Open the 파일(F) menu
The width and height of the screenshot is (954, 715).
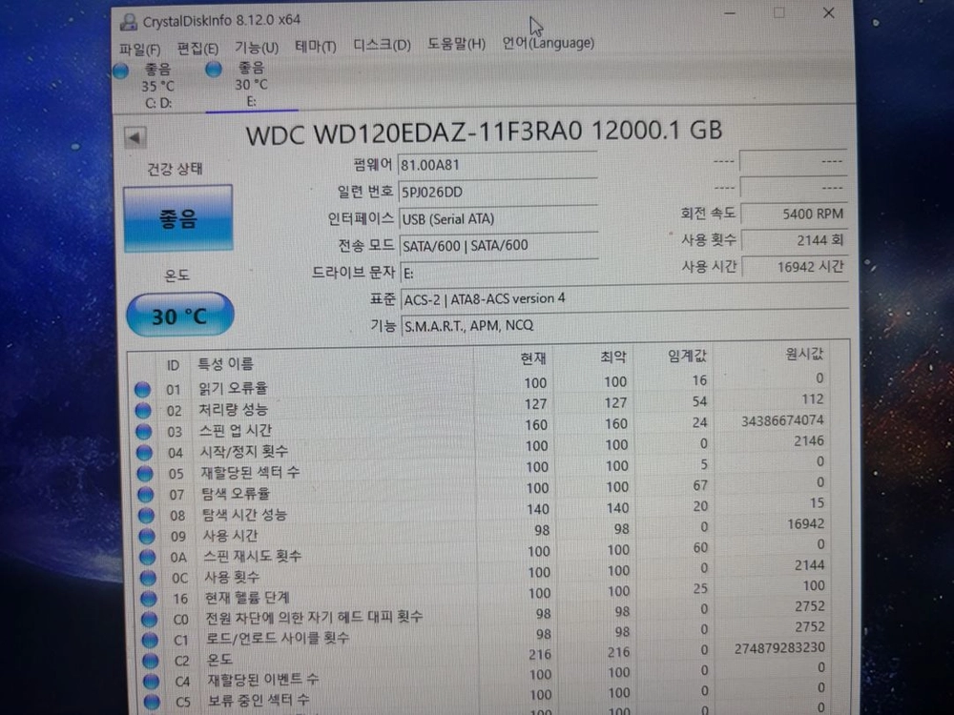pyautogui.click(x=139, y=50)
